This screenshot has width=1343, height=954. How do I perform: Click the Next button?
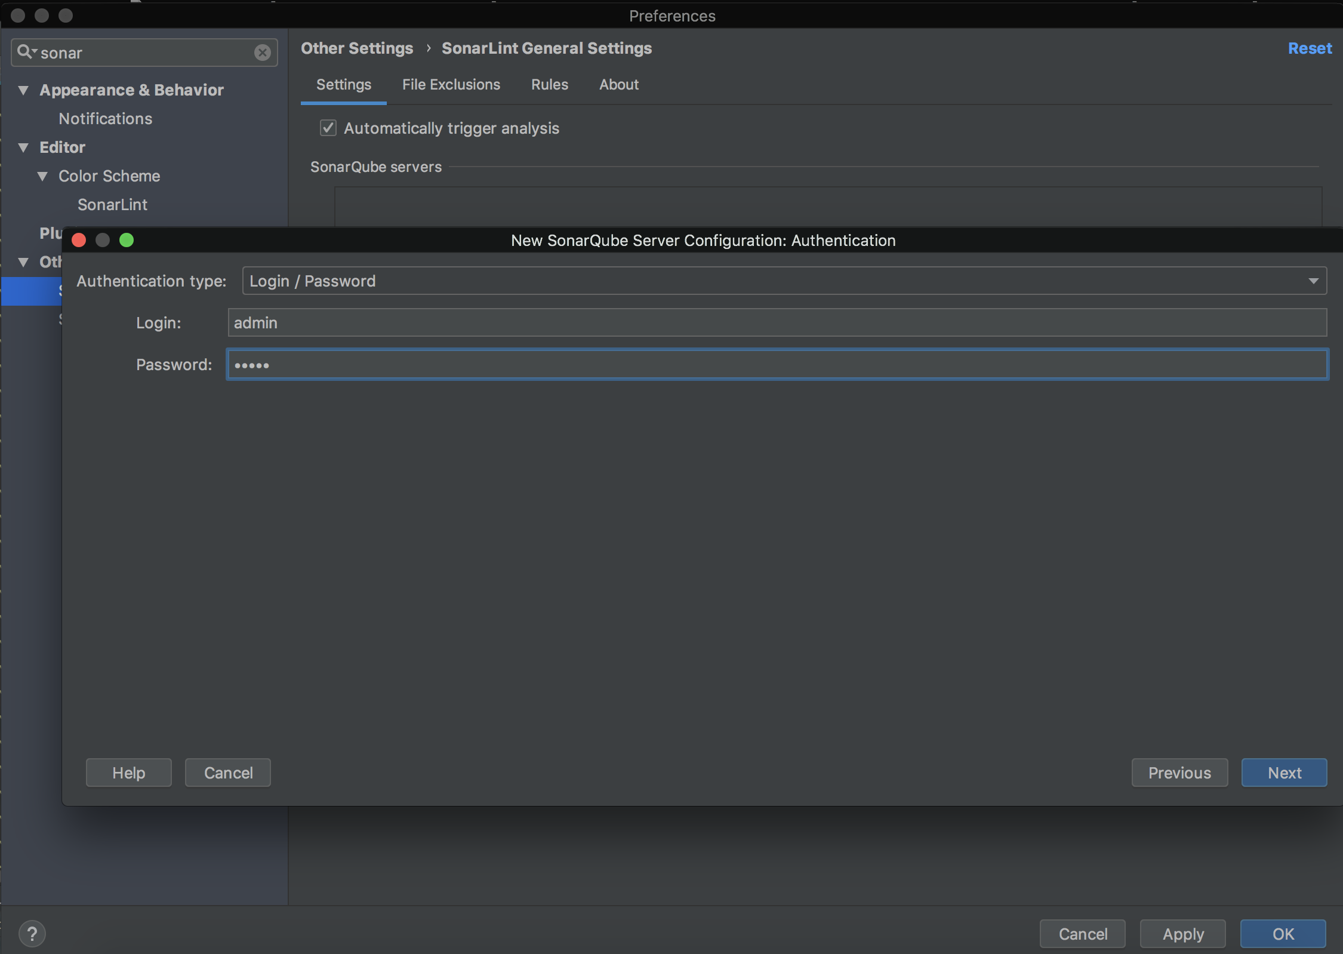1284,773
